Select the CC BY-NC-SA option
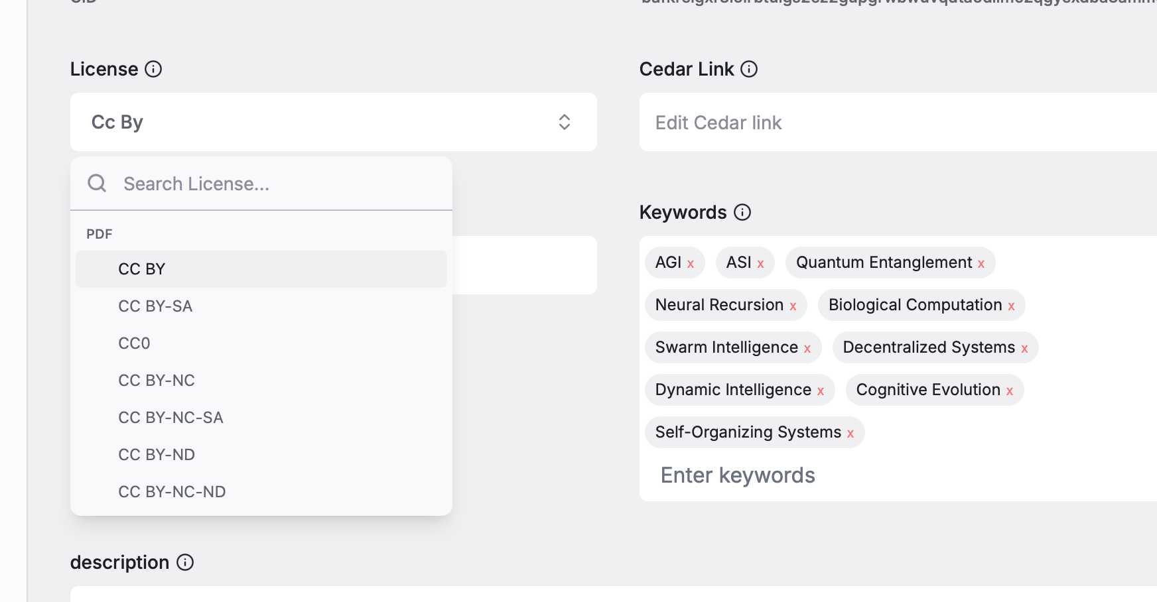Image resolution: width=1157 pixels, height=602 pixels. [x=170, y=418]
